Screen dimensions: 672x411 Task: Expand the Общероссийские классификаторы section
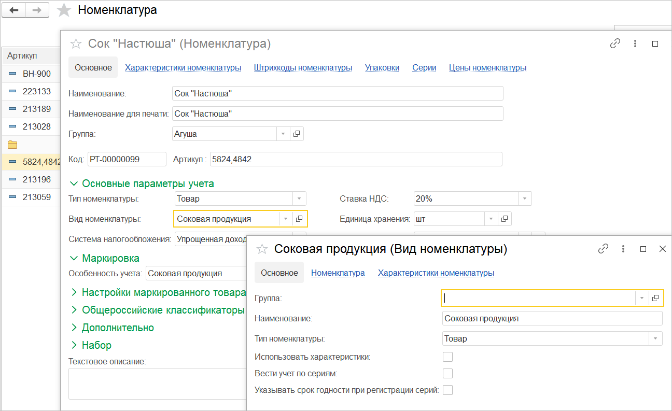[74, 310]
